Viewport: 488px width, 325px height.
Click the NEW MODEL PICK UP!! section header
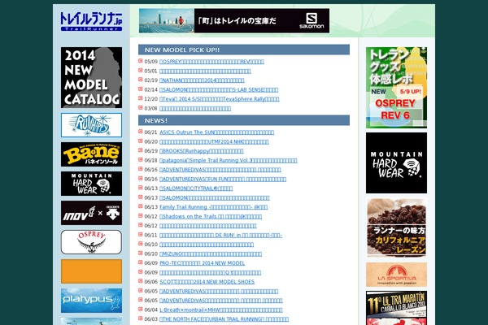(x=244, y=50)
